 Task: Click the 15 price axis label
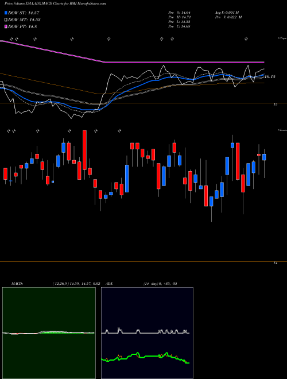pos(275,105)
